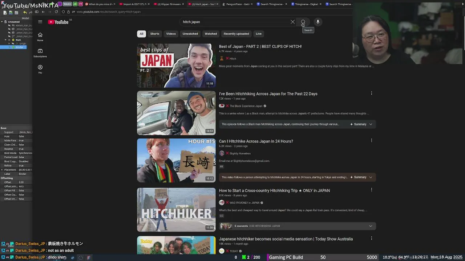465x261 pixels.
Task: Select the Binder item in model tree
Action: click(19, 47)
